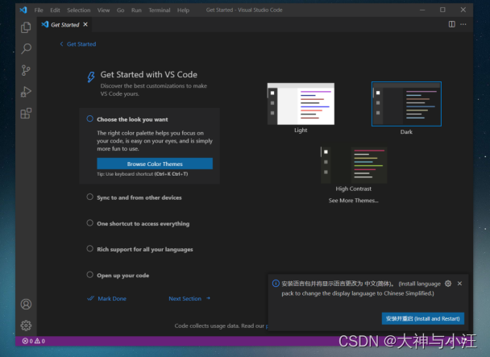
Task: Mark 'Rich support for all your languages' circle
Action: point(90,249)
